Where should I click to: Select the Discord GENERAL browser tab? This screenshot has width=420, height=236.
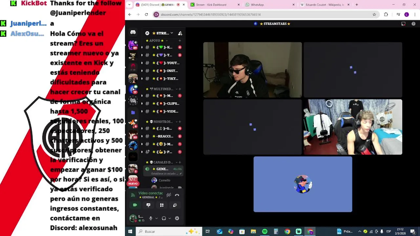(x=160, y=5)
